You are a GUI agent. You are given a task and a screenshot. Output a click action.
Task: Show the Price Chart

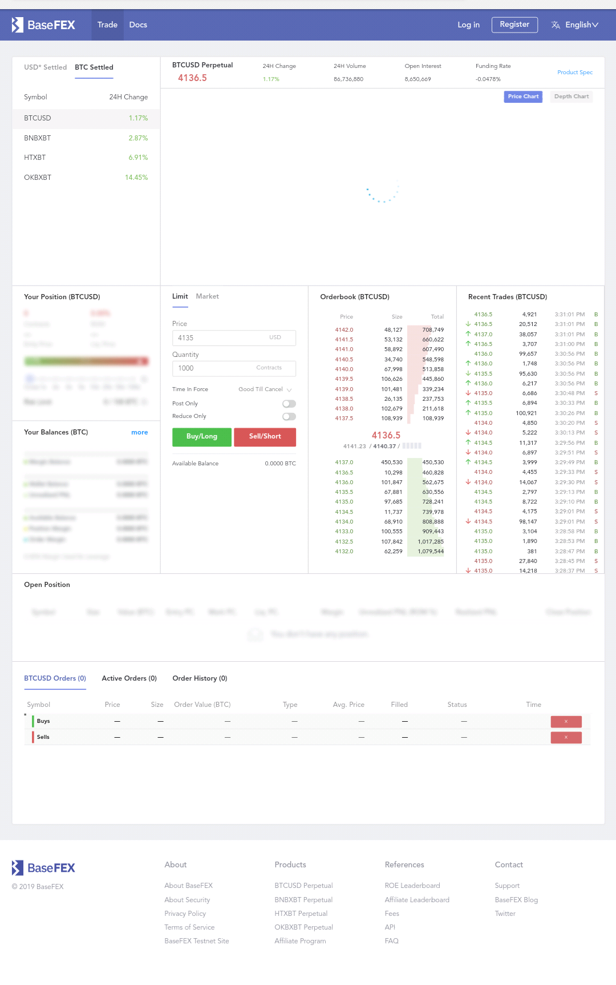point(523,97)
